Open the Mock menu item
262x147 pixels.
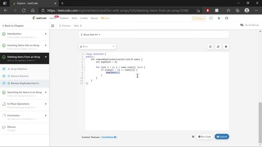(x=75, y=18)
